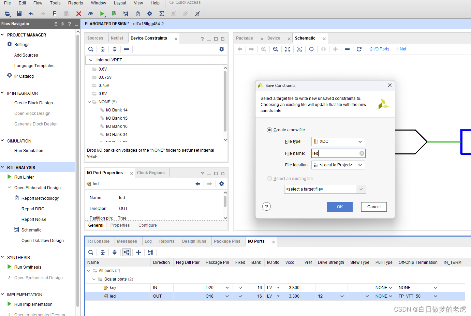Collapse the Internal VREF section

click(x=91, y=60)
